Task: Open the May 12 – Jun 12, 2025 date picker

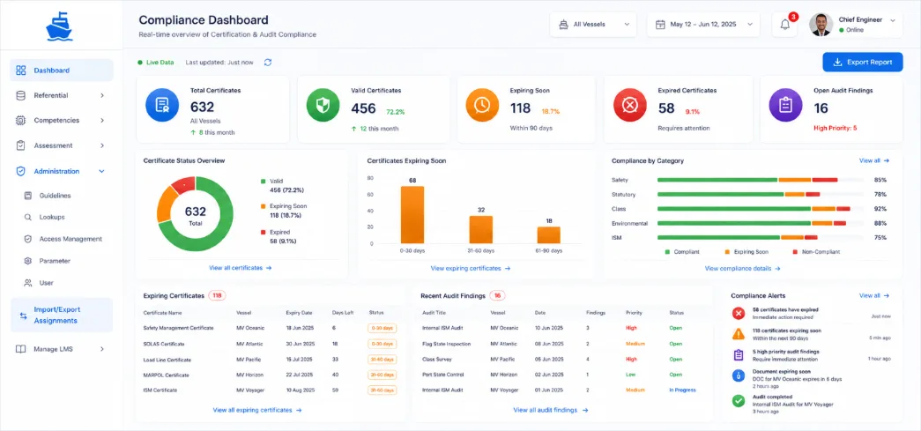Action: tap(703, 25)
